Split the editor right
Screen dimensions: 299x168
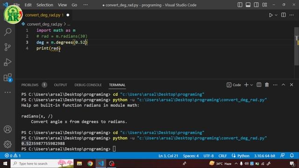click(x=284, y=15)
